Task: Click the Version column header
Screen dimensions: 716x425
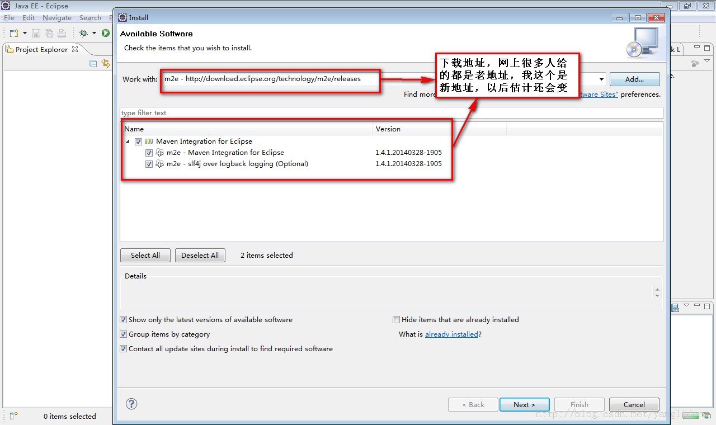Action: coord(440,129)
